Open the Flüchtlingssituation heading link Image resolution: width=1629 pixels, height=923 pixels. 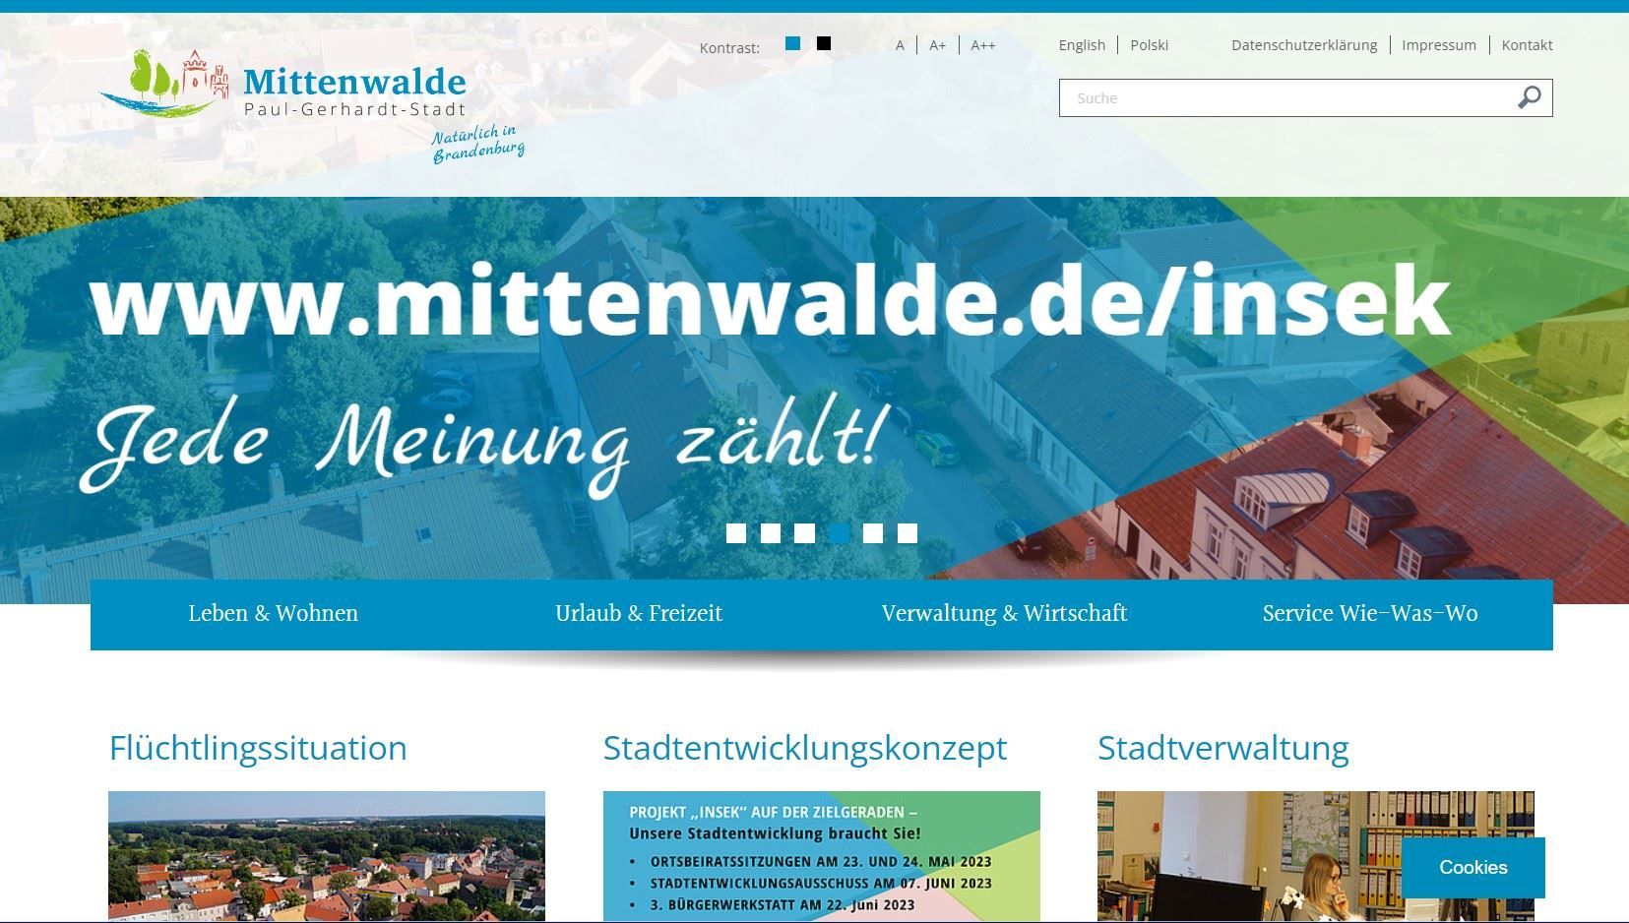coord(258,748)
